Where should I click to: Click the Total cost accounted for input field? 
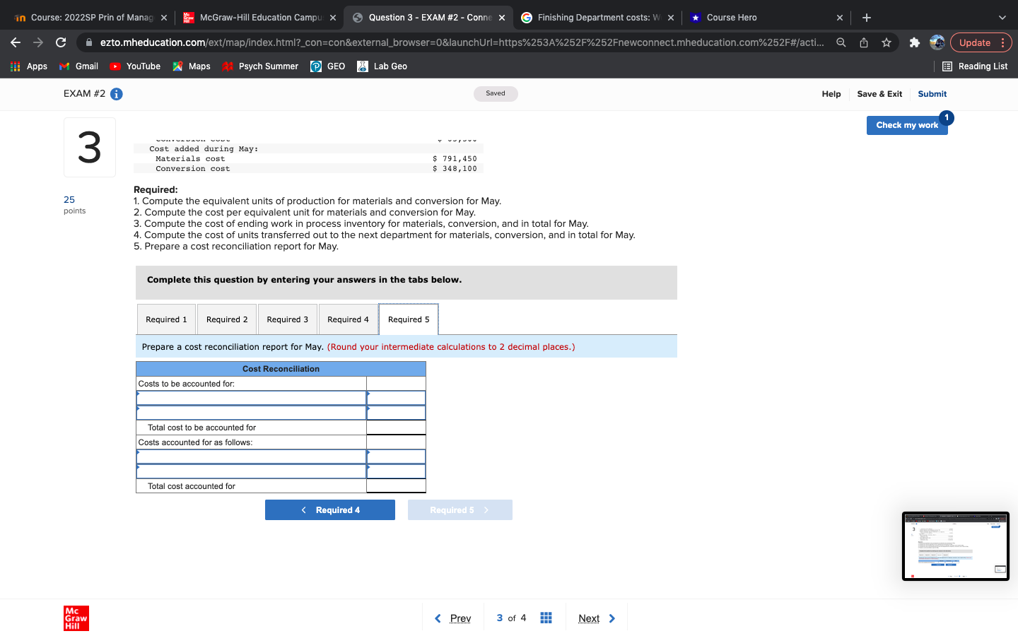pyautogui.click(x=396, y=486)
